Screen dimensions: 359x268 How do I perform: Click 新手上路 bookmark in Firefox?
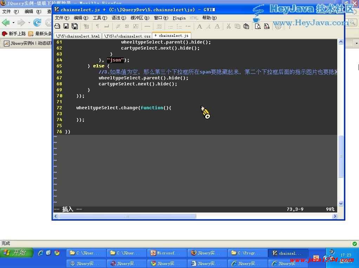14,34
